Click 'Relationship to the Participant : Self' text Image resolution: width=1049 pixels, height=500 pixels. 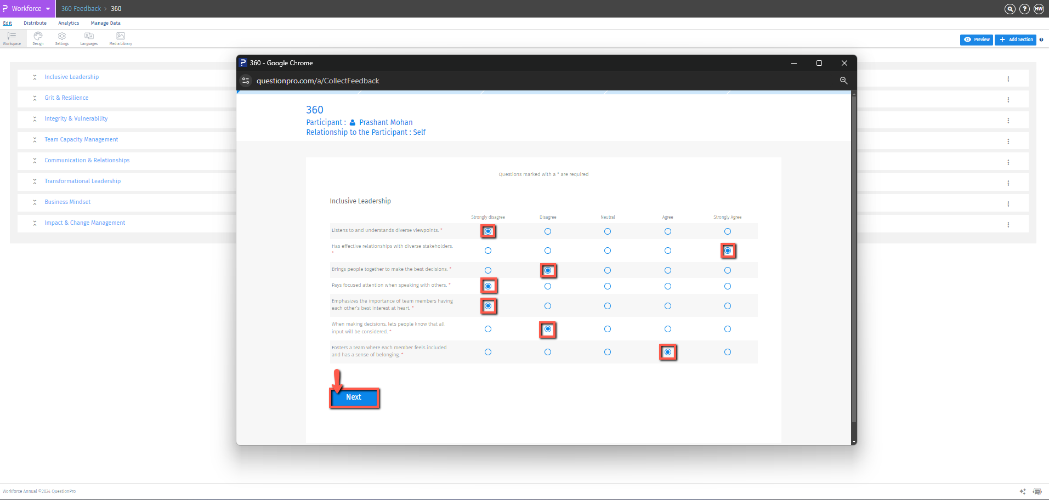pos(366,132)
